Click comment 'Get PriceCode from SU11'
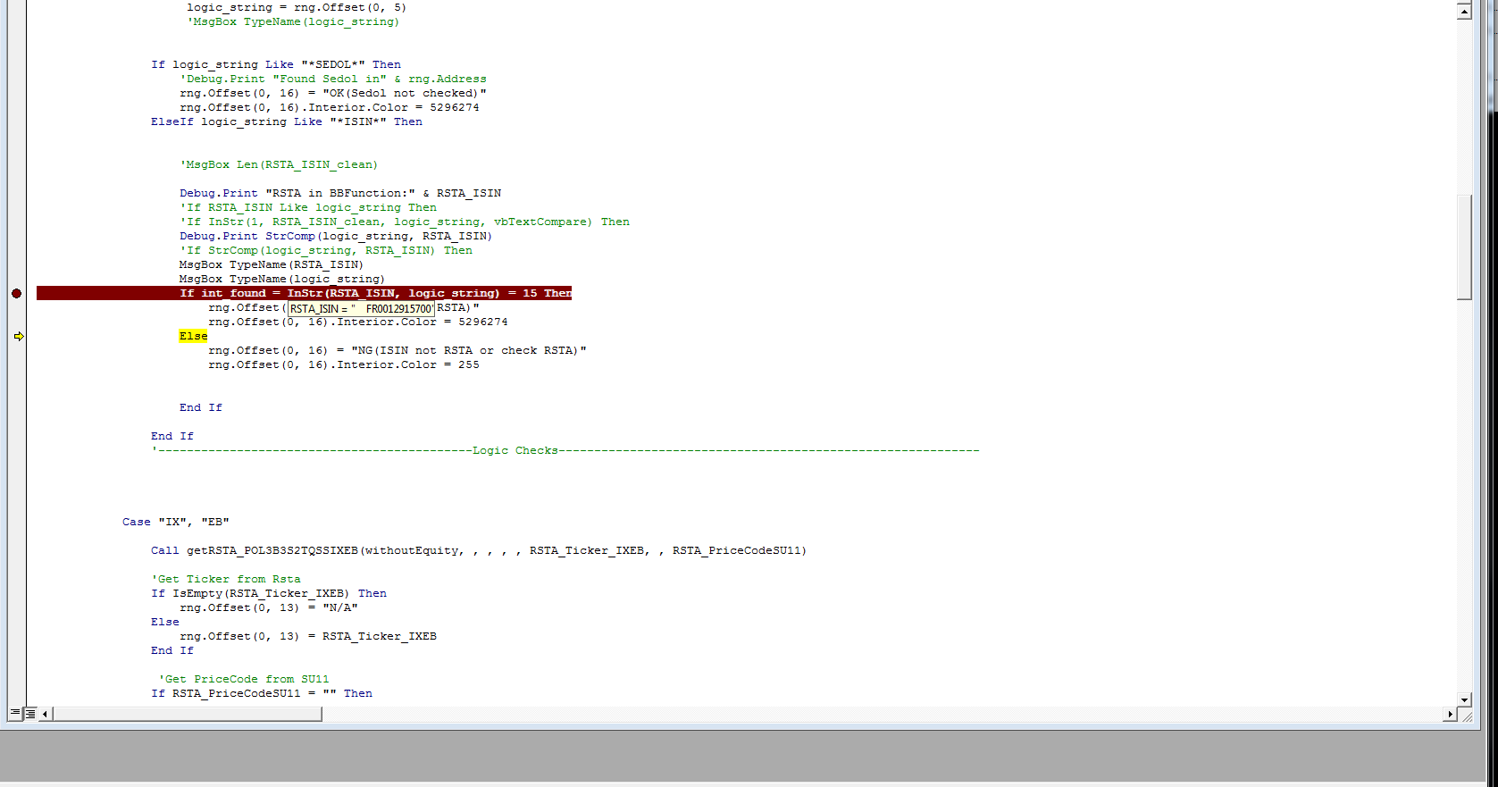The height and width of the screenshot is (787, 1498). (244, 679)
